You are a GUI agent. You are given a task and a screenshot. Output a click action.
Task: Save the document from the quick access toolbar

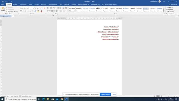point(3,2)
